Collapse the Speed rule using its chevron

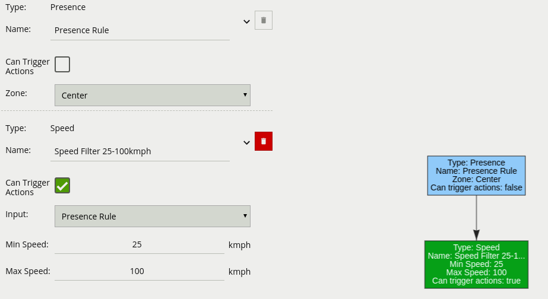pos(246,142)
